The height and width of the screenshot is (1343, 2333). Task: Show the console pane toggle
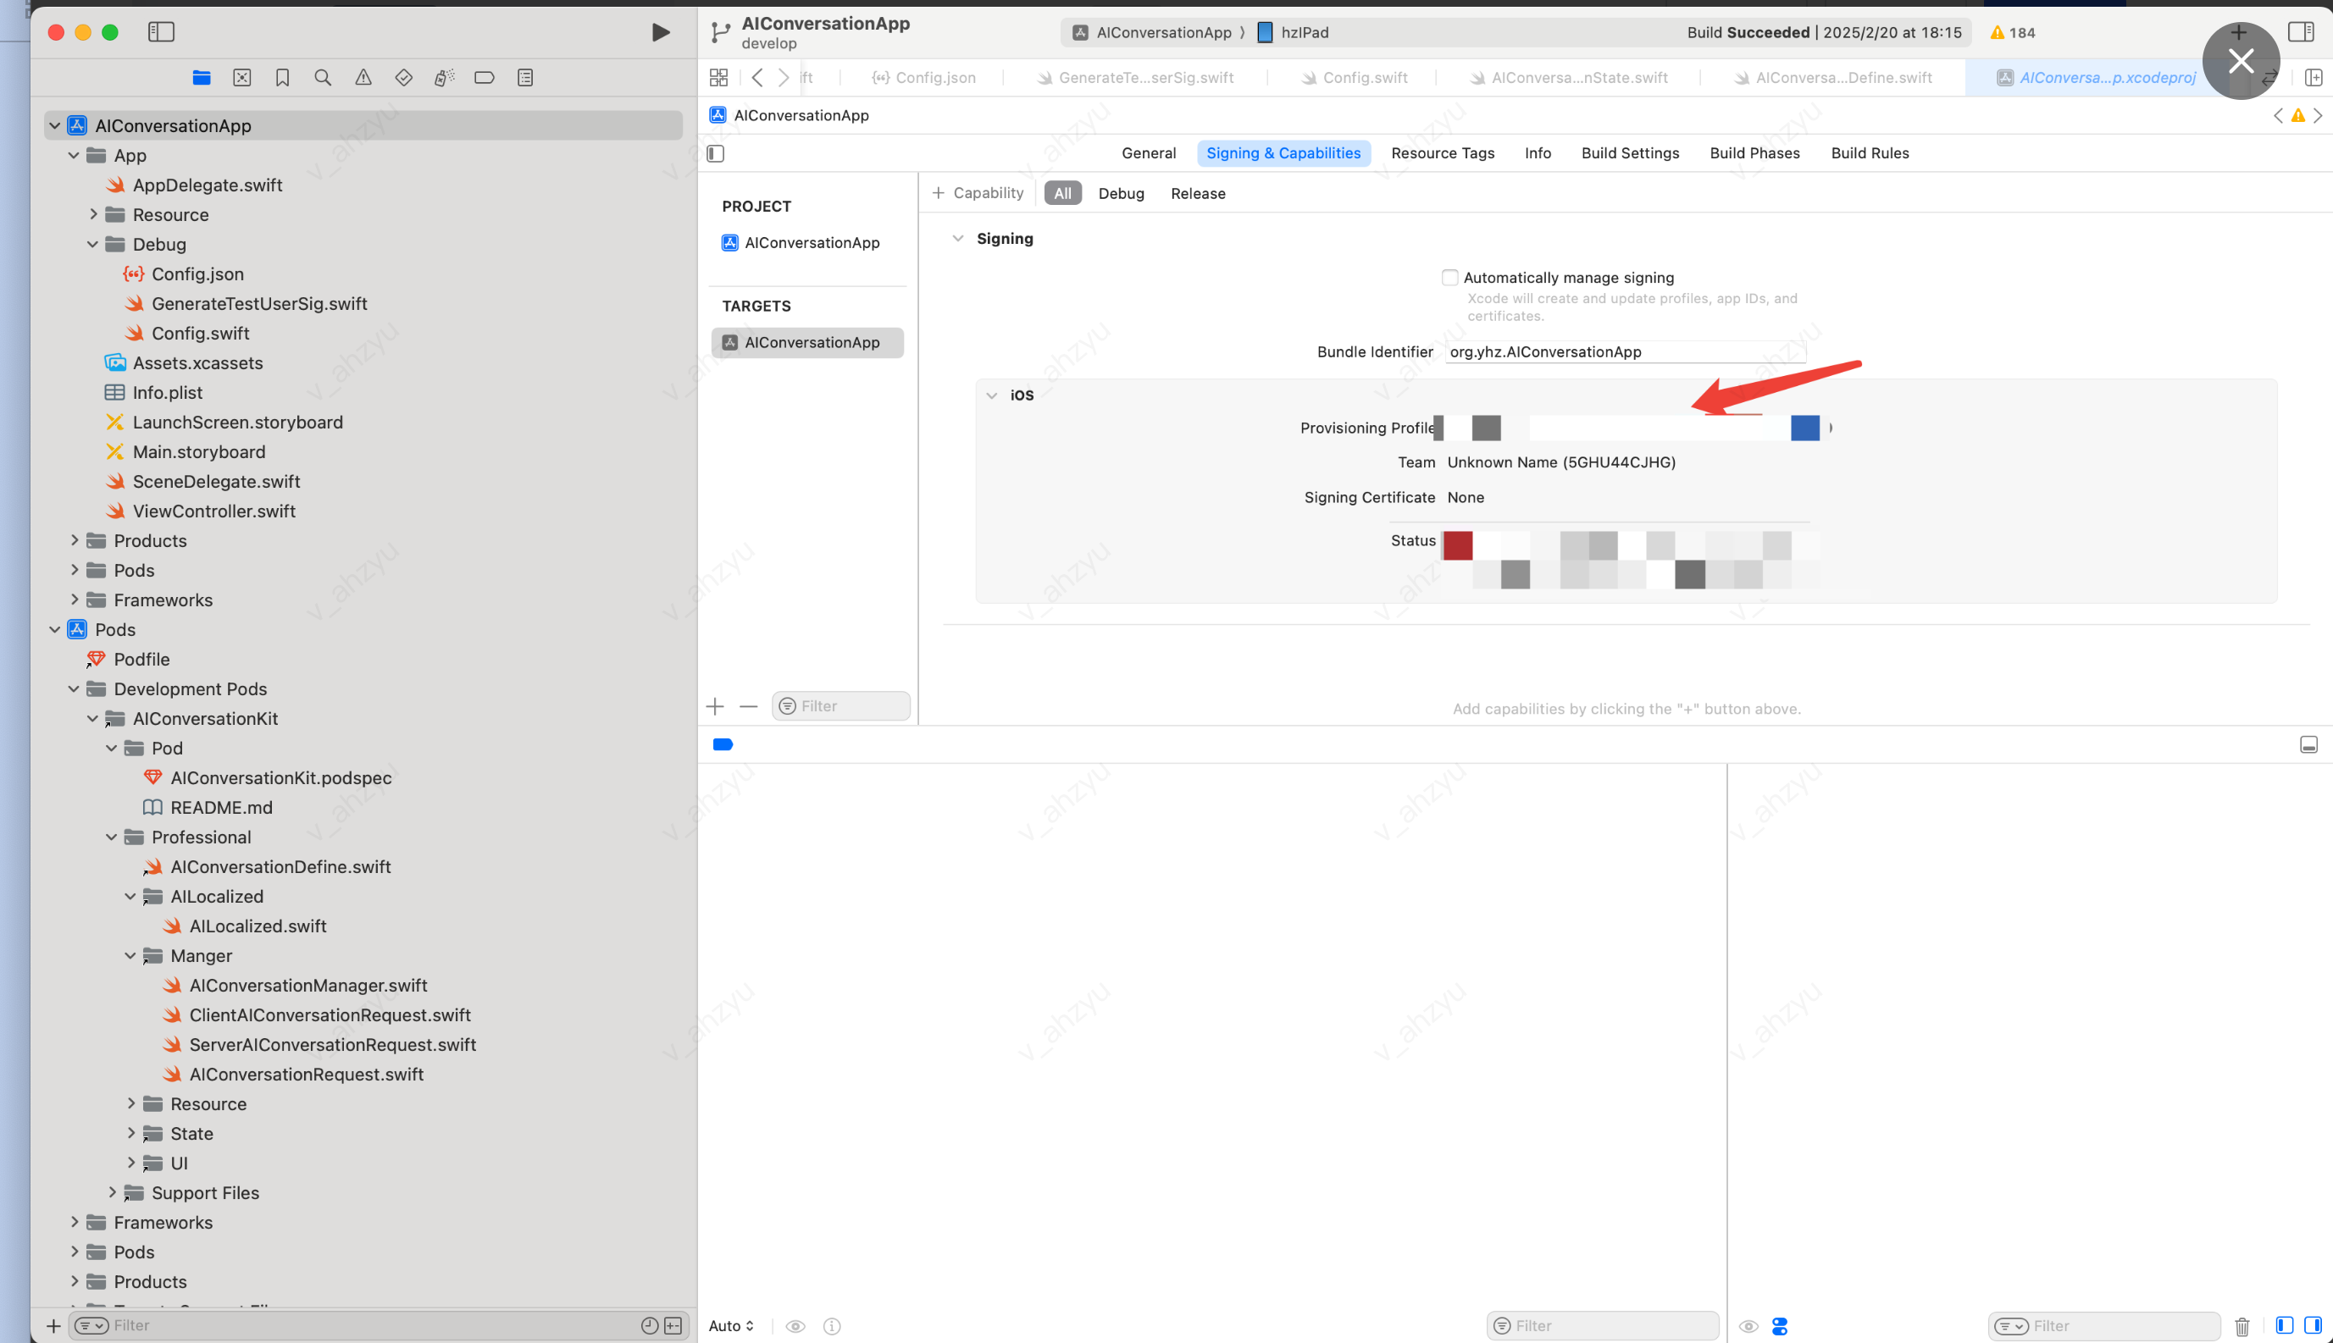coord(2314,1325)
